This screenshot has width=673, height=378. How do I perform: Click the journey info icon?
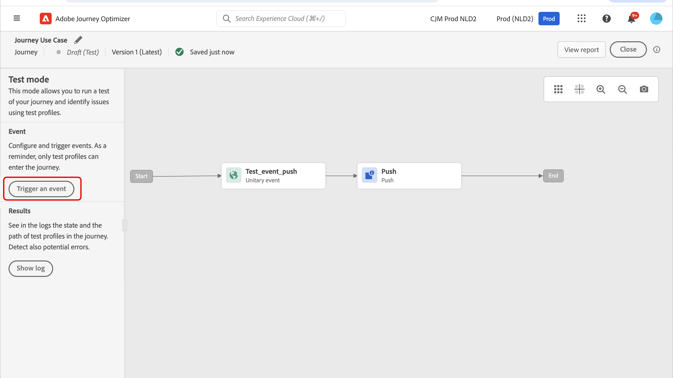pyautogui.click(x=656, y=50)
